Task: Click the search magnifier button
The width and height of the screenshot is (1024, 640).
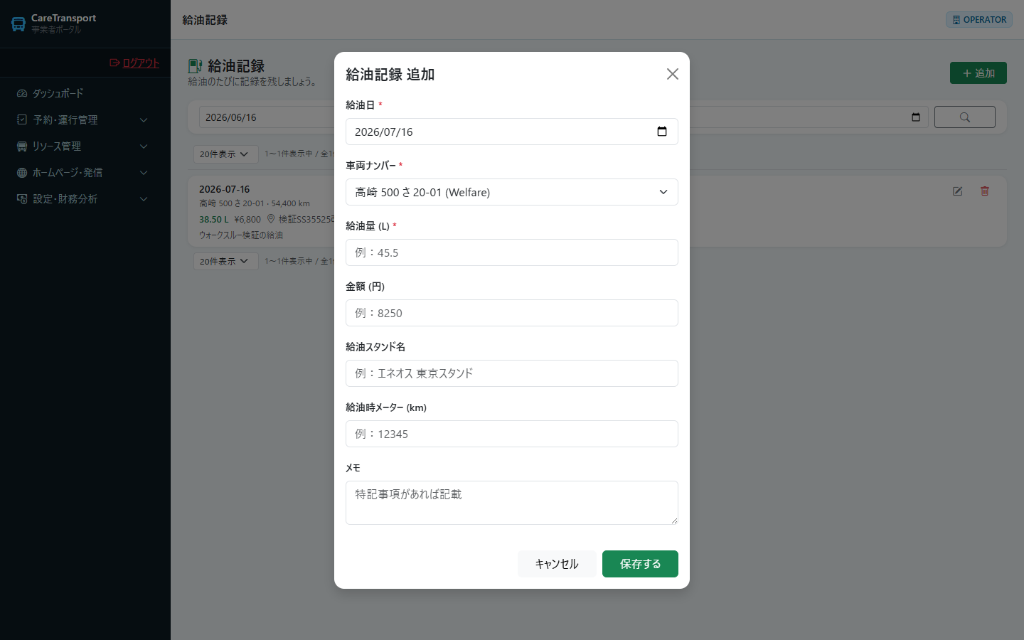Action: click(x=965, y=117)
